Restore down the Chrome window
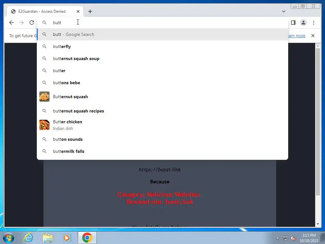Viewport: 325px width, 244px height. pos(303,6)
